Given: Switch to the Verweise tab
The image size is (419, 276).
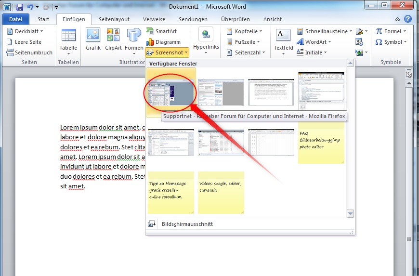Looking at the screenshot, I should (x=154, y=19).
